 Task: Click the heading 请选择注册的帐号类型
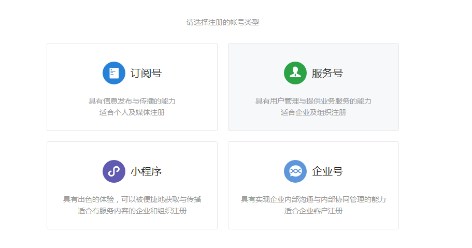click(x=223, y=23)
